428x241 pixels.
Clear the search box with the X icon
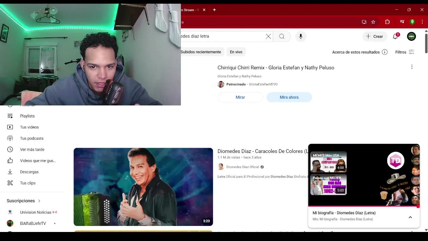coord(269,36)
